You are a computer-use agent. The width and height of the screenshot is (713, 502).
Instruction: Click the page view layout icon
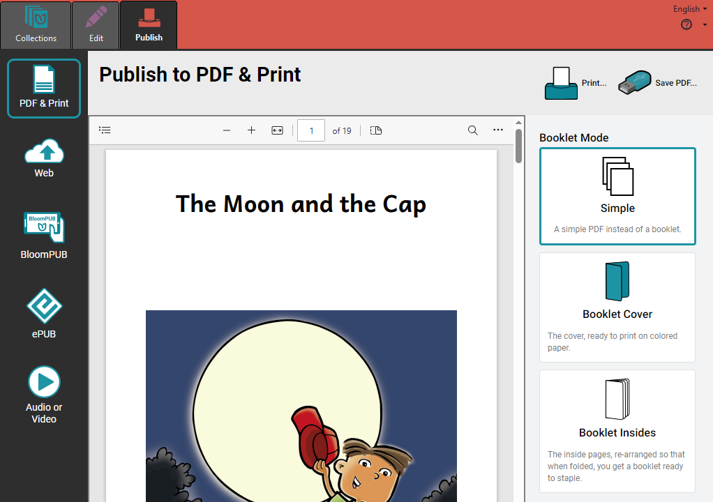tap(375, 130)
